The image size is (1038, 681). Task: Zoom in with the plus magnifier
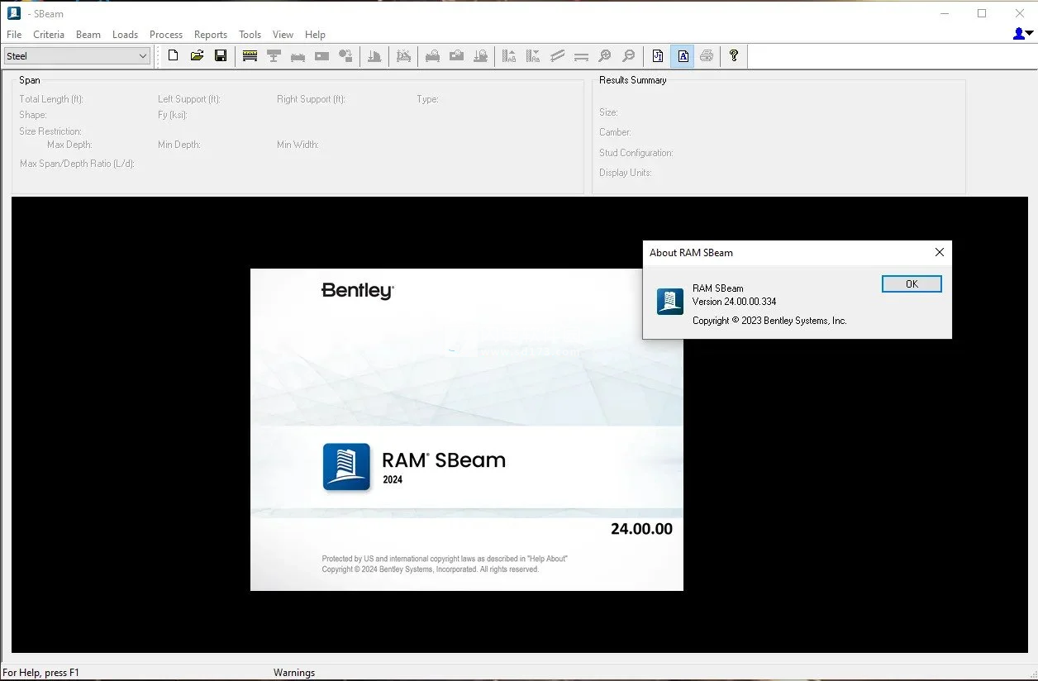[605, 55]
